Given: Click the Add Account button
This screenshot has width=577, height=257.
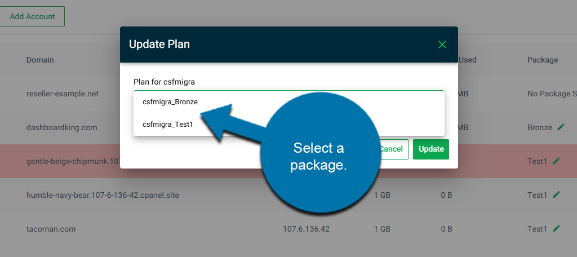Looking at the screenshot, I should coord(33,16).
